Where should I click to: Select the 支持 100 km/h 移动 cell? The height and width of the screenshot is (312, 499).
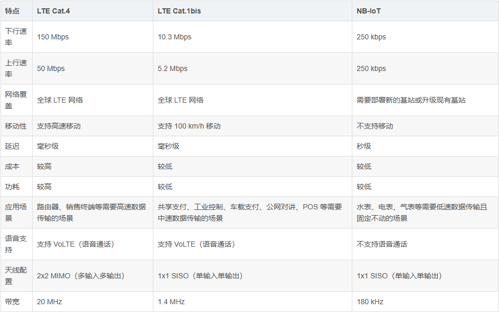191,126
